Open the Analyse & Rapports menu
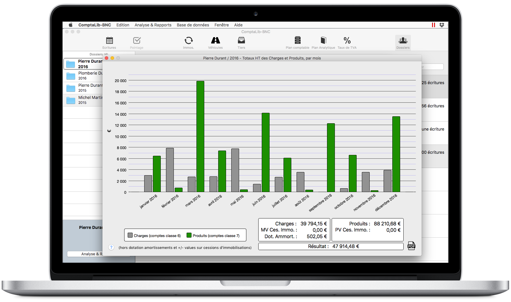Image resolution: width=511 pixels, height=302 pixels. (x=153, y=25)
